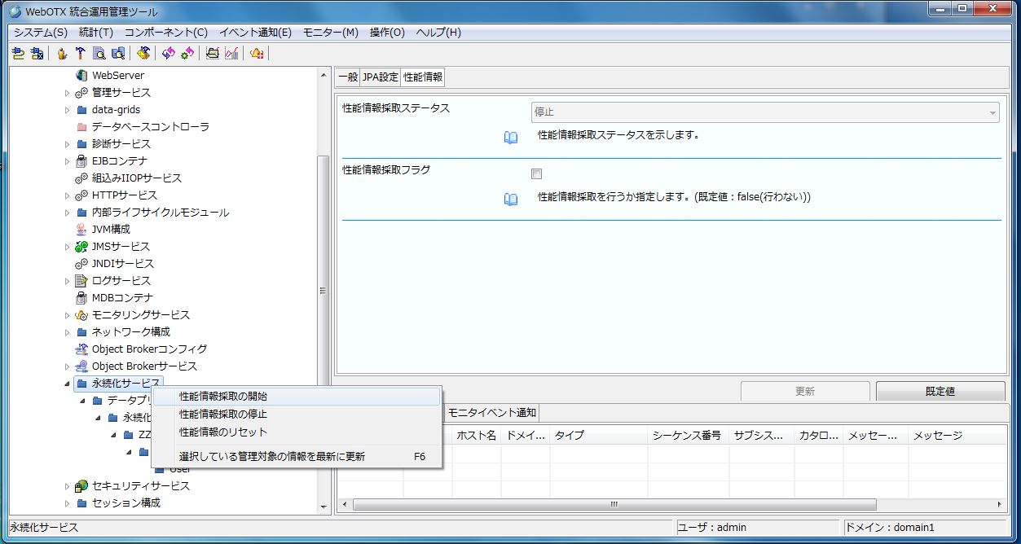This screenshot has width=1021, height=544.
Task: Click the bell event notification toolbar icon
Action: tap(257, 54)
